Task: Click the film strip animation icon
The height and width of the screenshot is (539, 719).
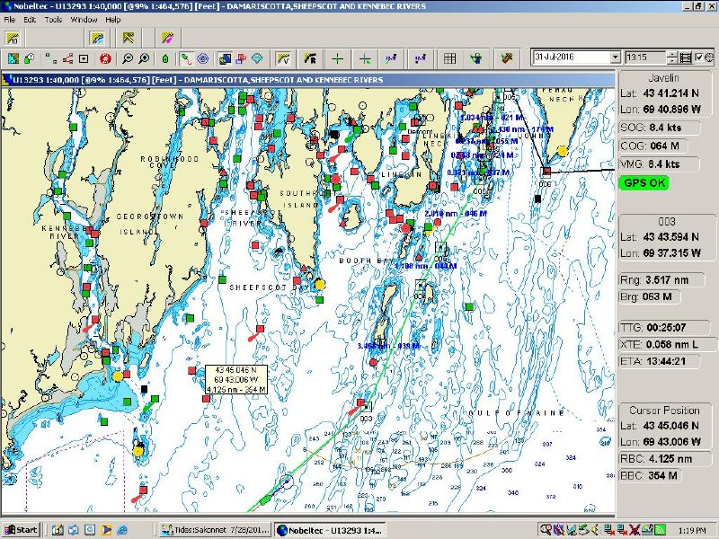Action: tap(686, 57)
